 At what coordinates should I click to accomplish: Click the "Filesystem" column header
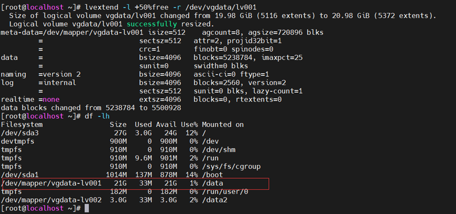(22, 124)
